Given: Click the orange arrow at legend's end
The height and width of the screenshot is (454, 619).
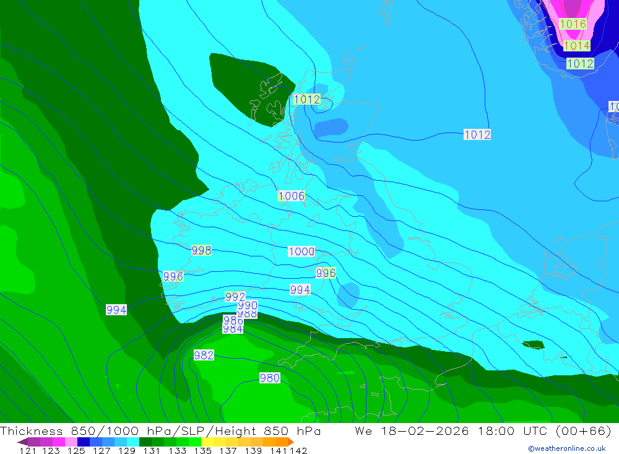Looking at the screenshot, I should (x=291, y=442).
